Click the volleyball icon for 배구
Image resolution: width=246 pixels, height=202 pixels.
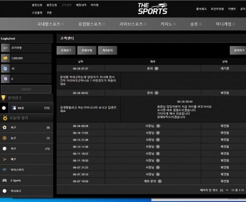click(x=5, y=159)
